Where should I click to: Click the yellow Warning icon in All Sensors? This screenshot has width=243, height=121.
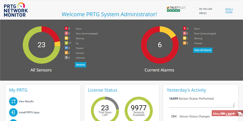point(67,38)
